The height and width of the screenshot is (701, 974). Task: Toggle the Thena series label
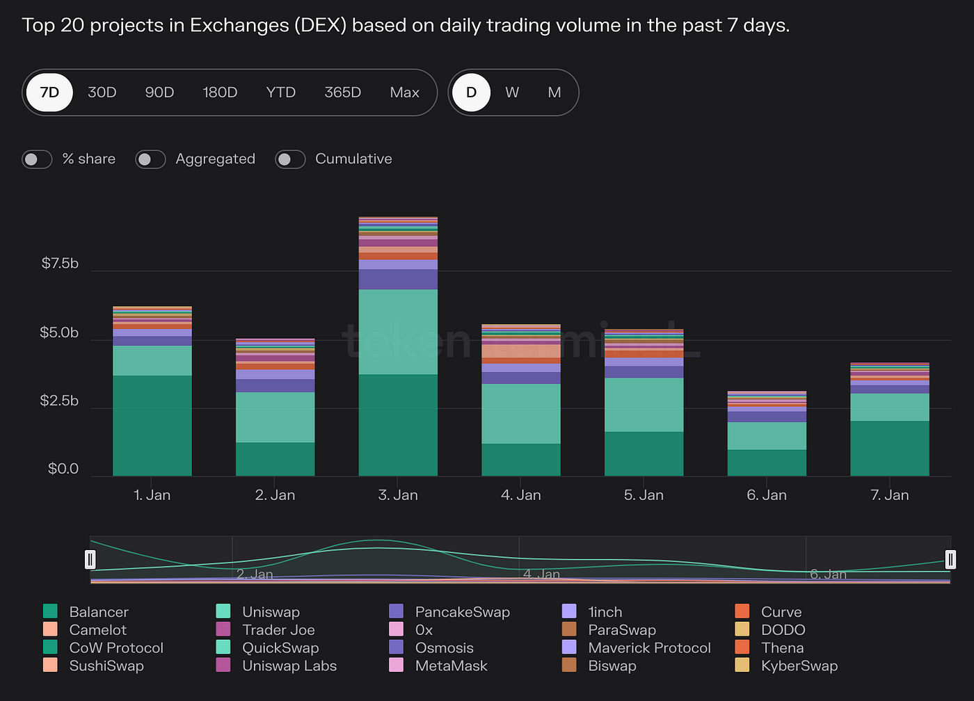[783, 647]
